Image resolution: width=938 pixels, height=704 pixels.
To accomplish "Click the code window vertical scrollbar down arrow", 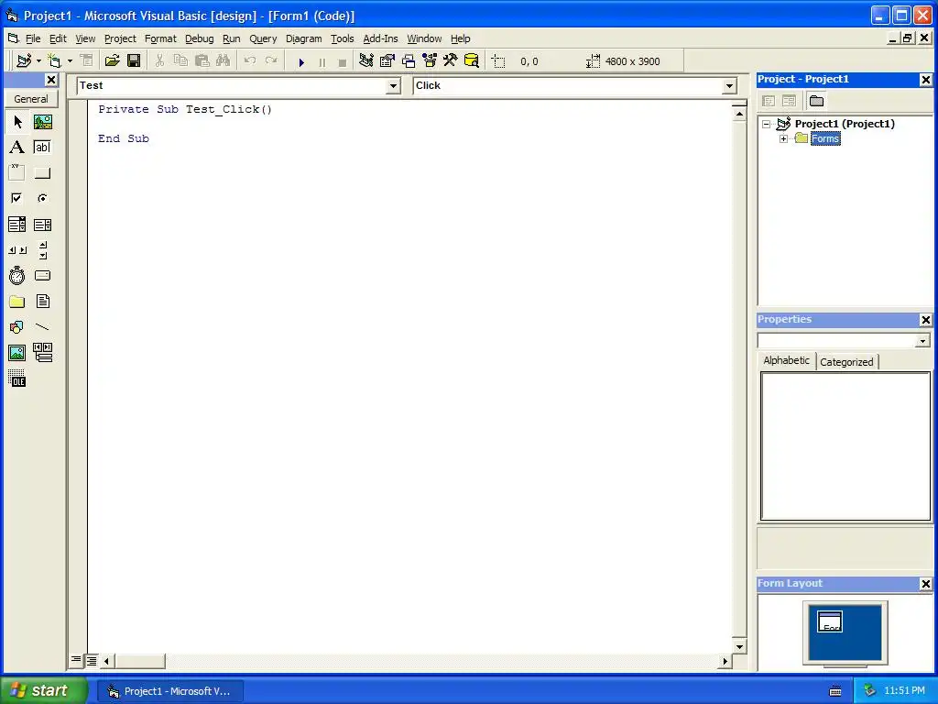I will click(739, 646).
